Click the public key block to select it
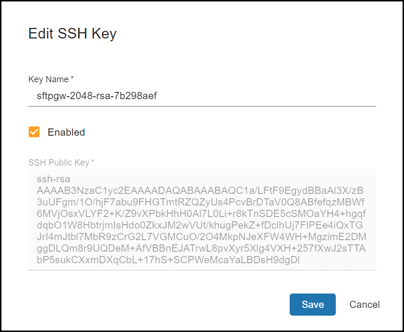404x332 pixels. coord(202,219)
